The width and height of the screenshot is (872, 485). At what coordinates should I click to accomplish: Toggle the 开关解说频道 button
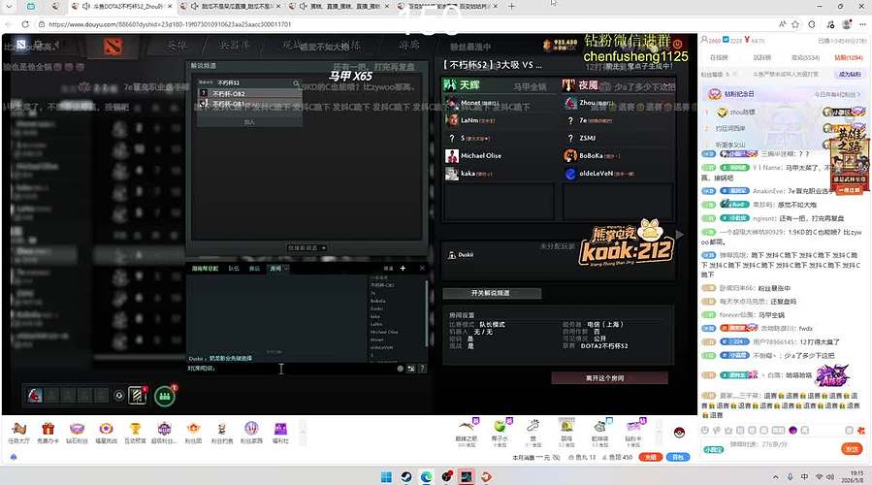(492, 293)
